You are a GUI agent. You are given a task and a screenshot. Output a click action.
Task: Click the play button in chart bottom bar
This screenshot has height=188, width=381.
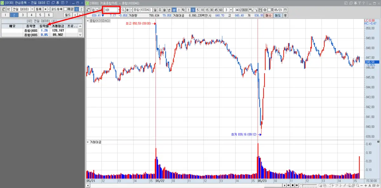click(284, 185)
